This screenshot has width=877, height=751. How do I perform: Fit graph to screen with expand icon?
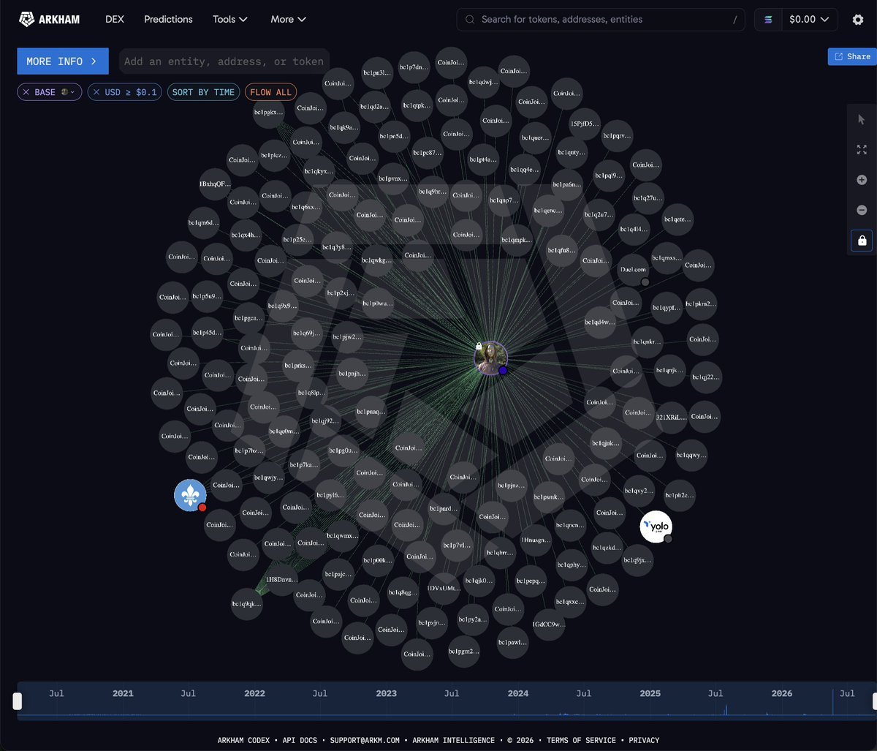tap(862, 149)
